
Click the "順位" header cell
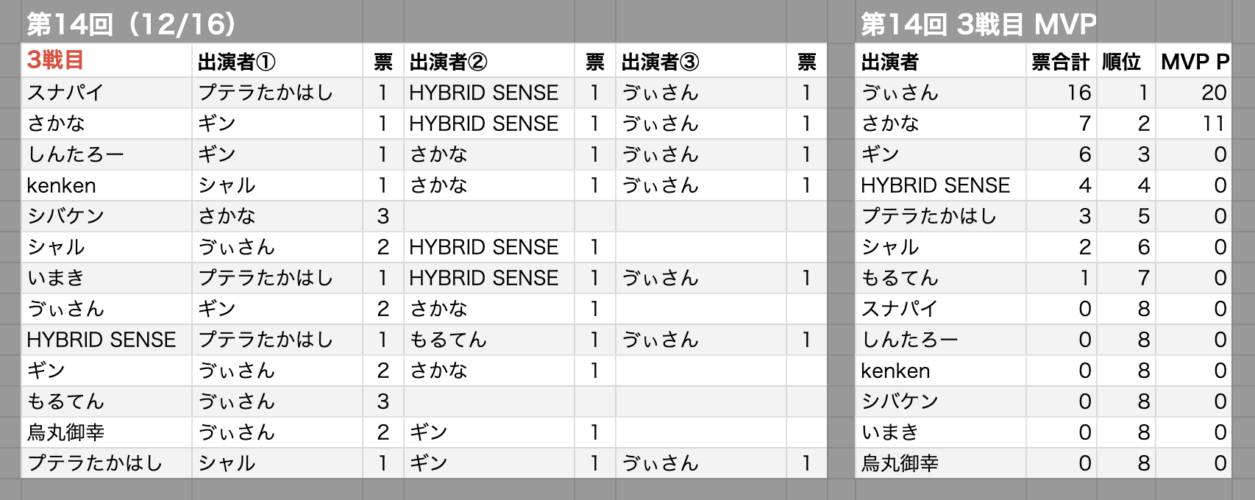tap(1122, 62)
